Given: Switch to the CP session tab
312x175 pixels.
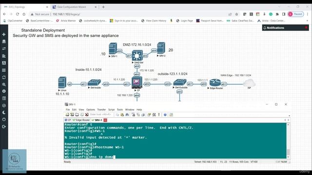Looking at the screenshot, I should coord(68,120).
